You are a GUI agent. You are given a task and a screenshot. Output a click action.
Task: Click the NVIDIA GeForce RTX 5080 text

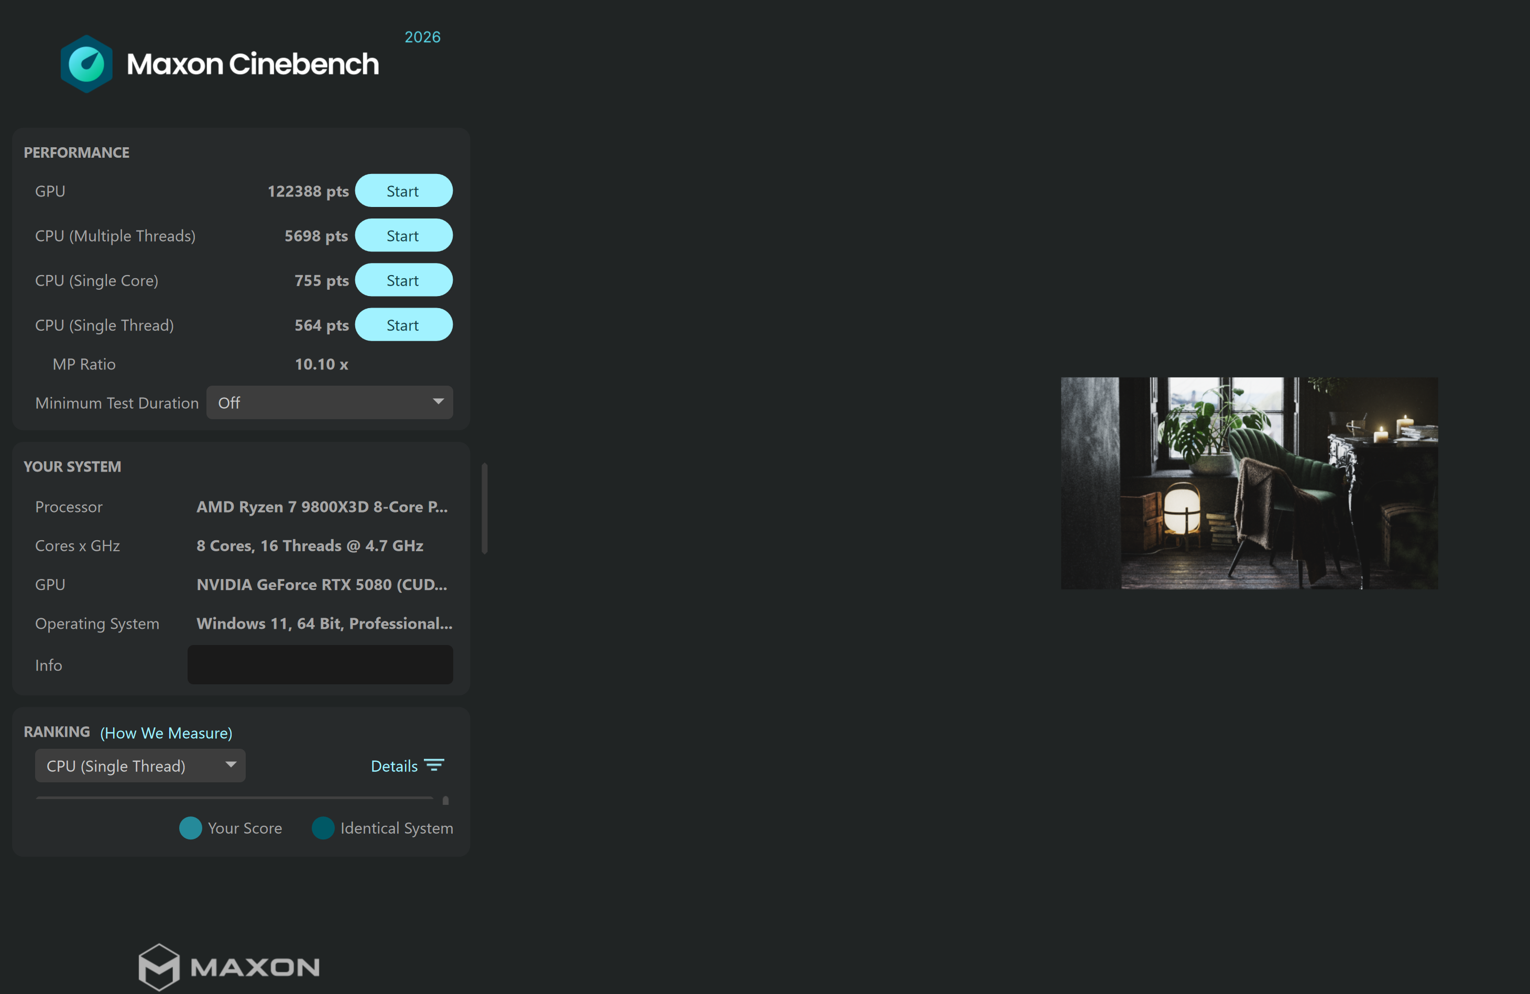tap(321, 584)
